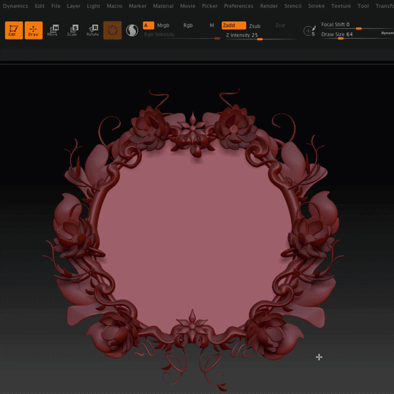Adjust the Z Intensity slider
This screenshot has width=394, height=394.
click(260, 36)
